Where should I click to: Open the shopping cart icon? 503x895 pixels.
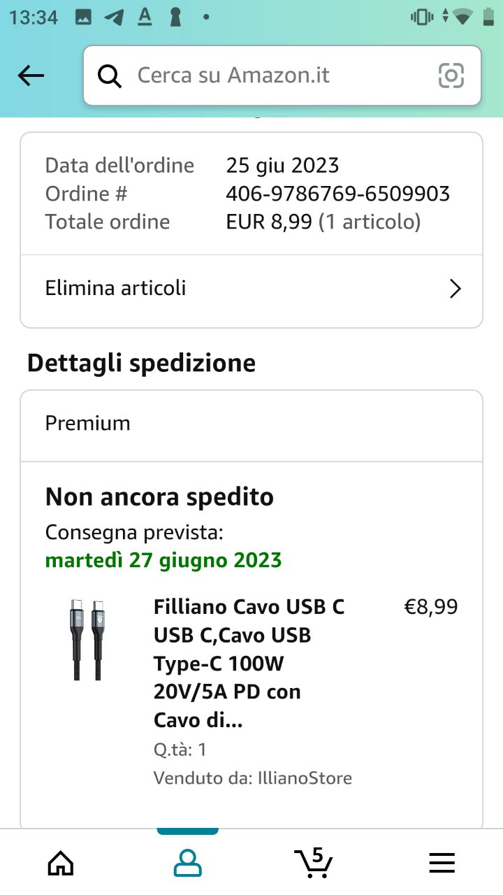point(314,863)
